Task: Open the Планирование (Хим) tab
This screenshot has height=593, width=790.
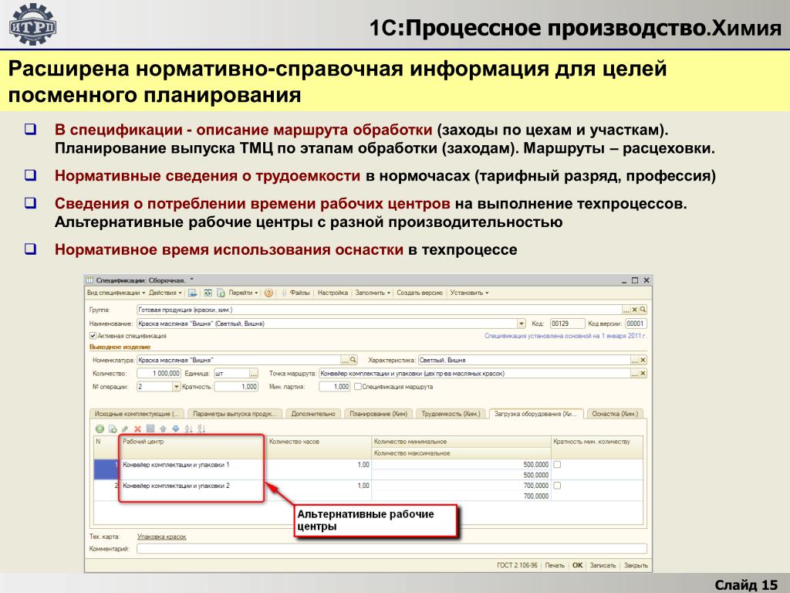Action: 378,414
